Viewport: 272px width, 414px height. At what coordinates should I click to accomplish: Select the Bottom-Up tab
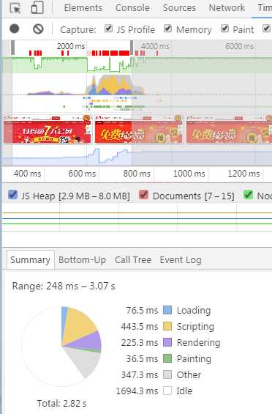coord(82,260)
